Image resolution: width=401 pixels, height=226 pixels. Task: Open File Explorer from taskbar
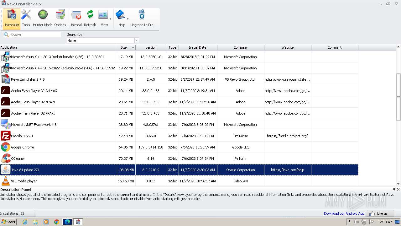tap(35, 222)
